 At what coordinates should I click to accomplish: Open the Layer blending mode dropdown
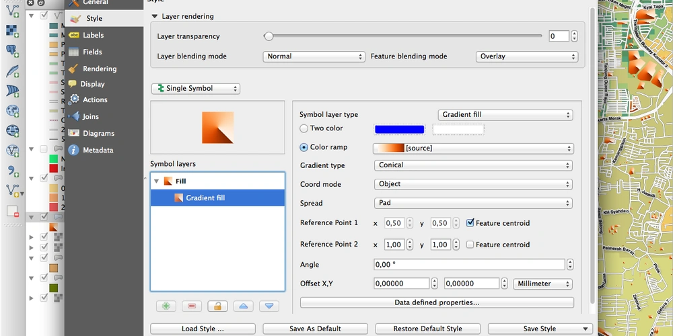(x=314, y=56)
